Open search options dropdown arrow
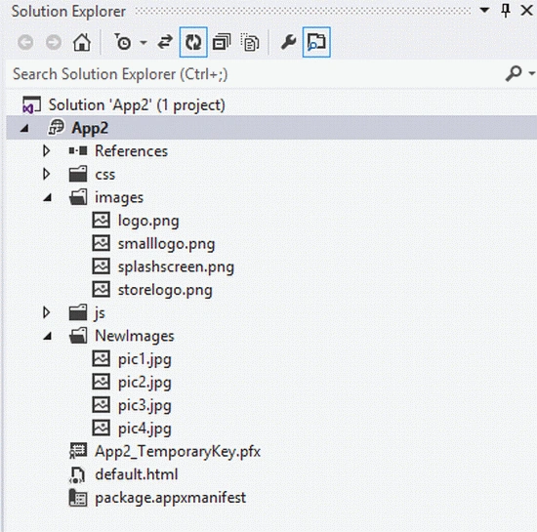This screenshot has height=532, width=537. [532, 73]
